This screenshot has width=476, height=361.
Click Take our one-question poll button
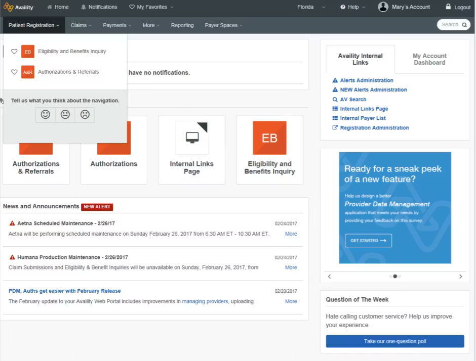tap(395, 341)
